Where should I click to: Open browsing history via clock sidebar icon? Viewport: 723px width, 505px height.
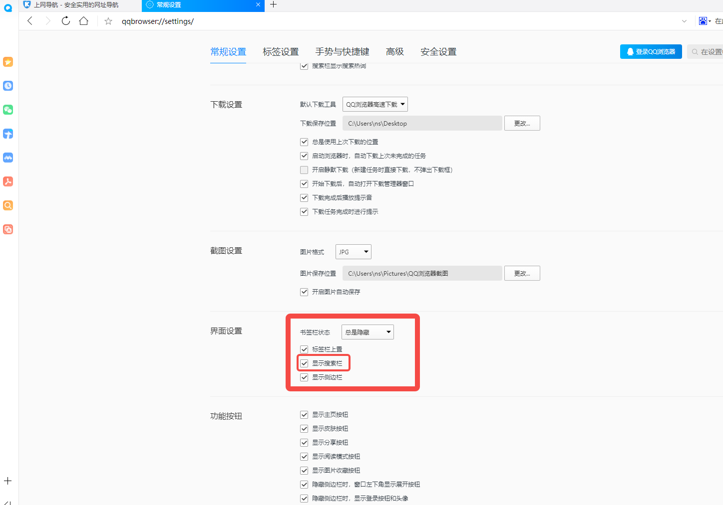[x=8, y=86]
